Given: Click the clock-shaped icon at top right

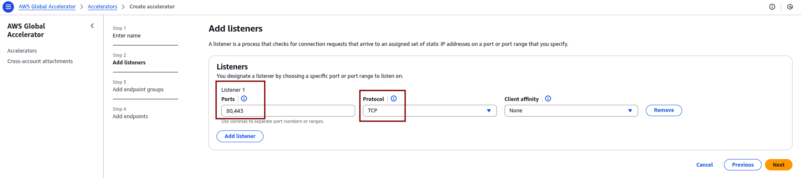Looking at the screenshot, I should pyautogui.click(x=790, y=7).
